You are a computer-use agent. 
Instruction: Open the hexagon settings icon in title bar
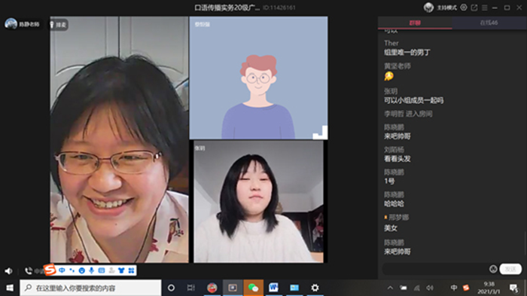coord(464,8)
